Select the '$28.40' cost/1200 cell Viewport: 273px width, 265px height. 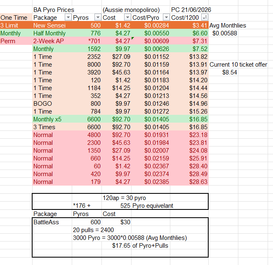pos(189,166)
